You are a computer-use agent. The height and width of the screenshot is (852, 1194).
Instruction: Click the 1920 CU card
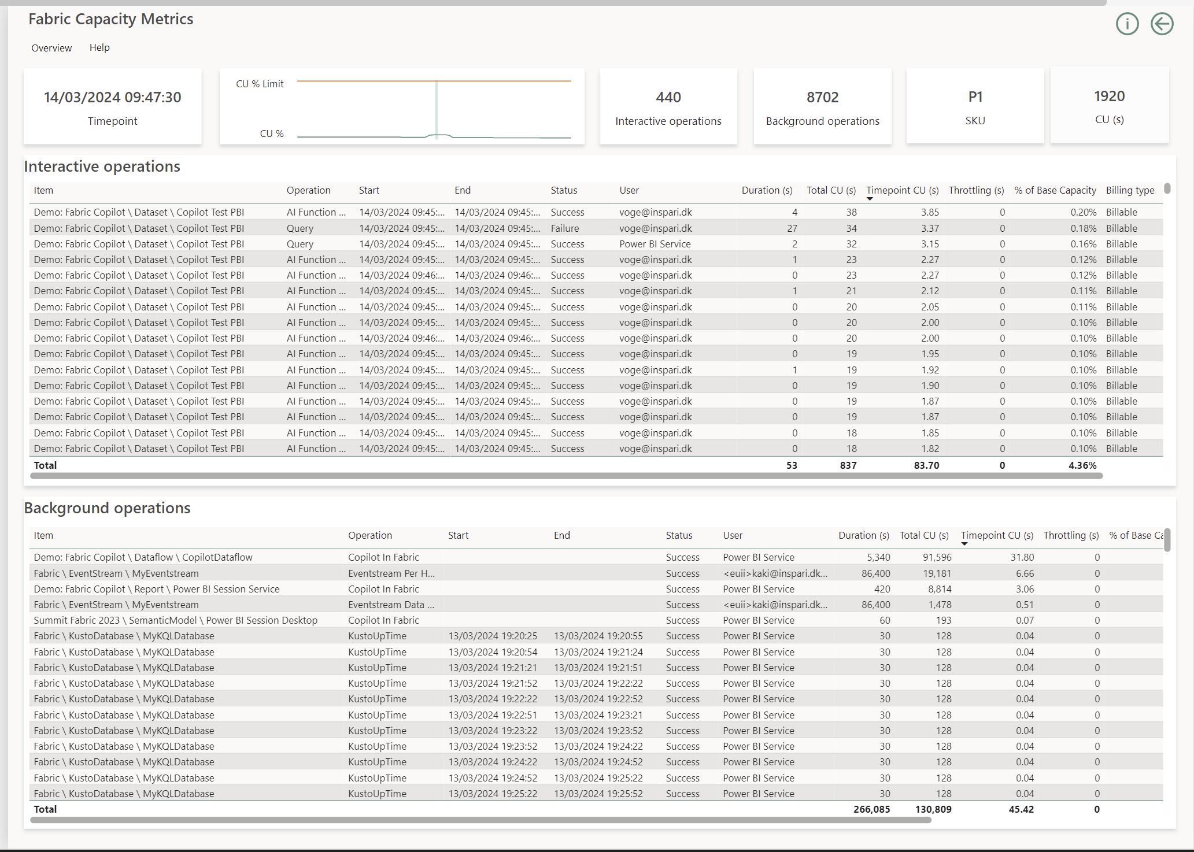(1109, 106)
